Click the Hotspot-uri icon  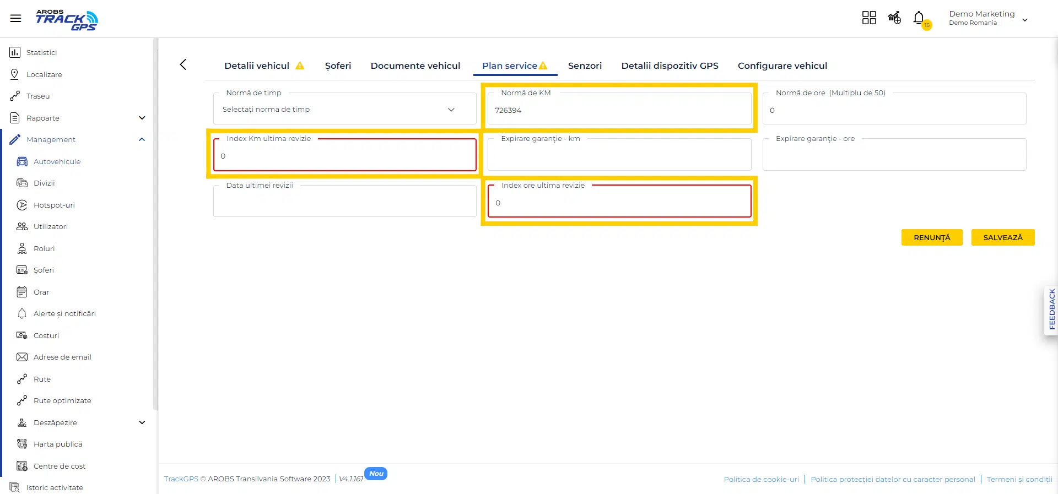click(22, 205)
